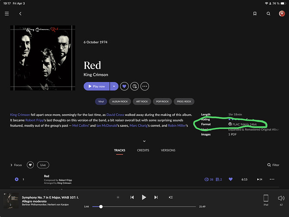This screenshot has height=217, width=289.
Task: Switch to the CREDITS tab
Action: pyautogui.click(x=143, y=151)
